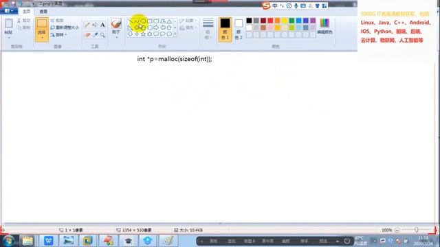Click the Resize image button

[x=65, y=27]
